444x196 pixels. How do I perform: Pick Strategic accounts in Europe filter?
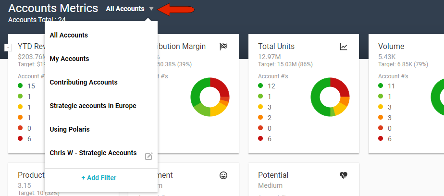click(x=93, y=106)
